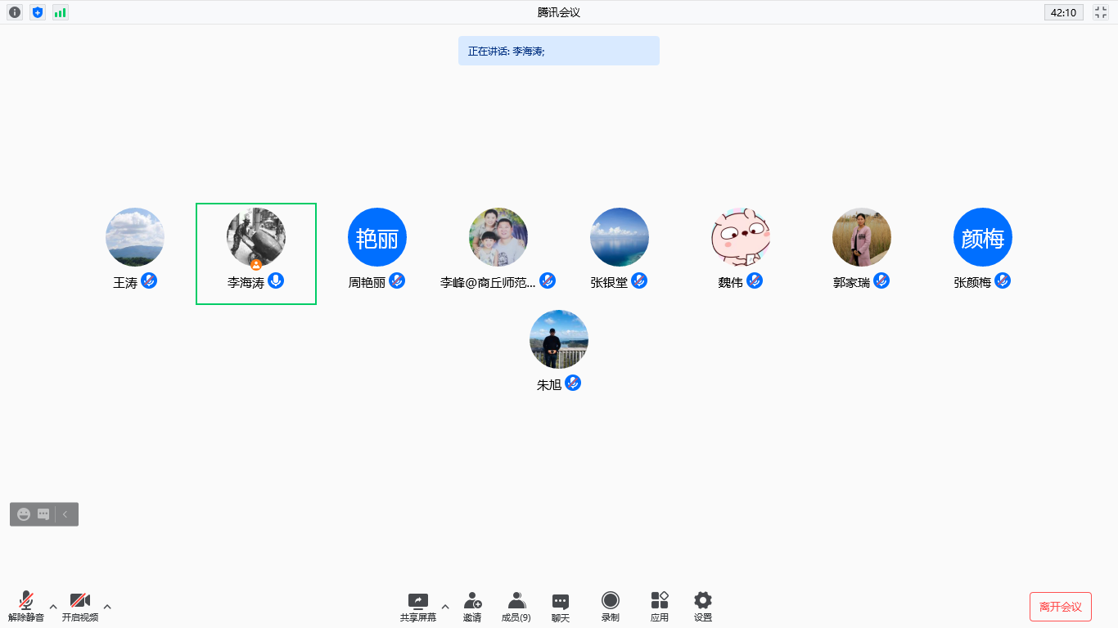This screenshot has height=628, width=1118.
Task: Open the meeting info icon
Action: click(x=15, y=12)
